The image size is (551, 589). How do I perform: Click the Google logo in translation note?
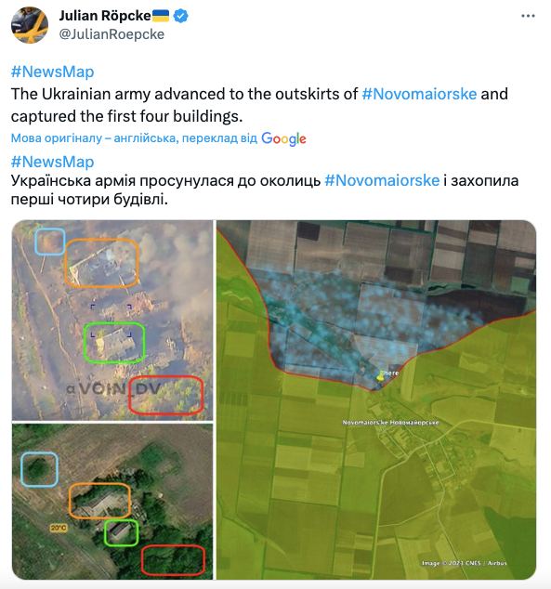point(283,138)
